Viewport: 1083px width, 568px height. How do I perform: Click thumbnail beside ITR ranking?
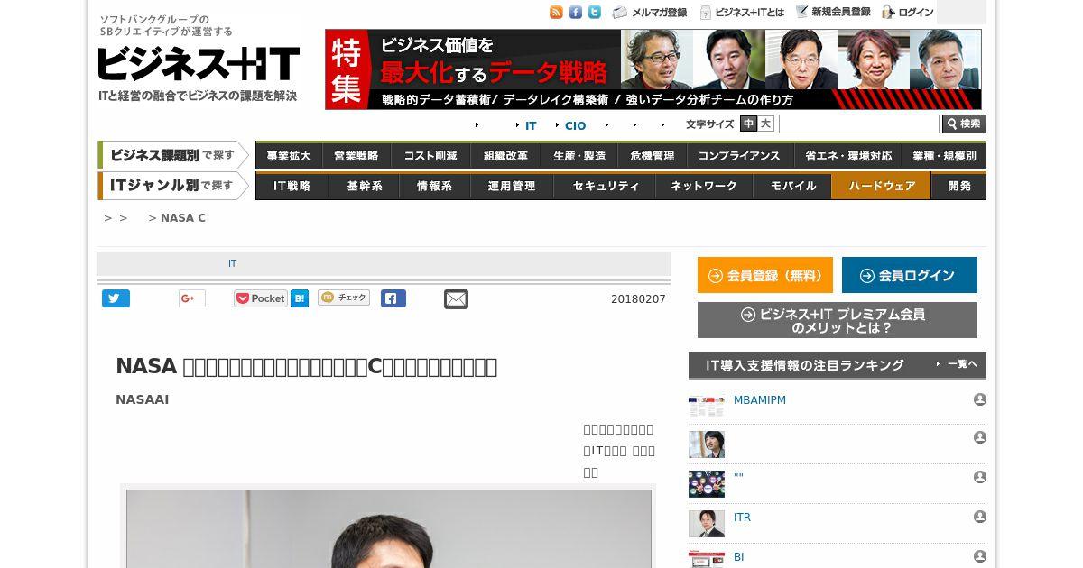point(707,524)
